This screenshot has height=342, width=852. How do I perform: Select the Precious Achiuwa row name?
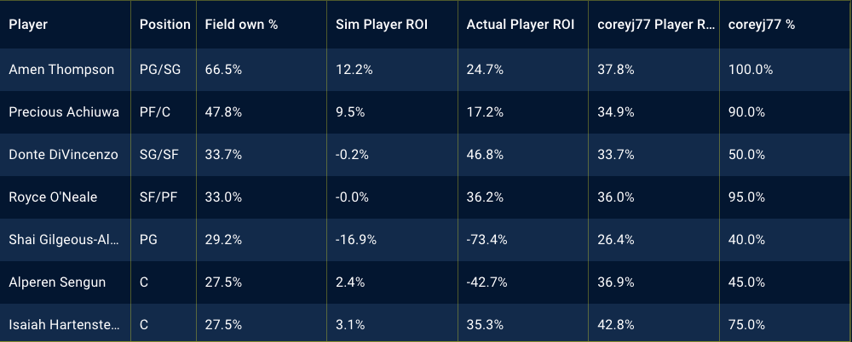pos(64,112)
